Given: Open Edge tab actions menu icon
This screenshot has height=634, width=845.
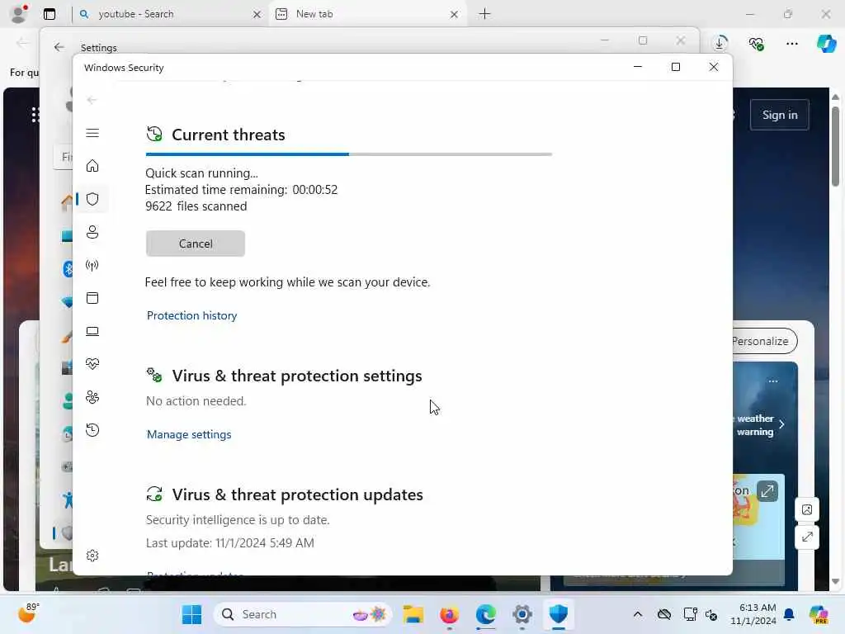Looking at the screenshot, I should pos(49,14).
